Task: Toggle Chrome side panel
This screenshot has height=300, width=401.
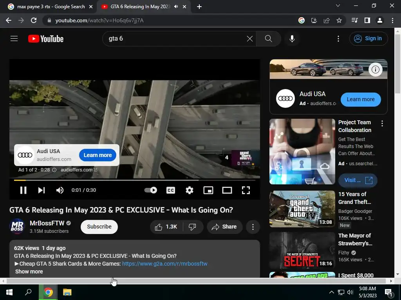Action: click(367, 20)
